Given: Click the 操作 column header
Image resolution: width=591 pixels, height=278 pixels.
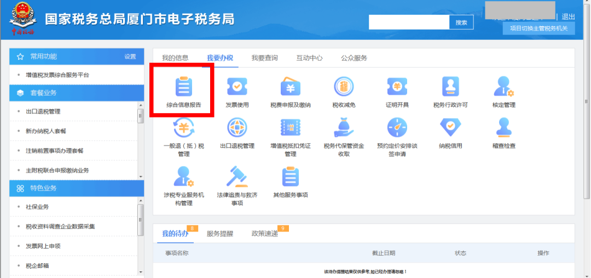Looking at the screenshot, I should [543, 253].
